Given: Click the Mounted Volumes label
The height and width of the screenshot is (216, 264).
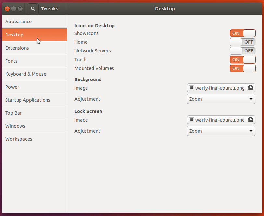Looking at the screenshot, I should pyautogui.click(x=94, y=68).
